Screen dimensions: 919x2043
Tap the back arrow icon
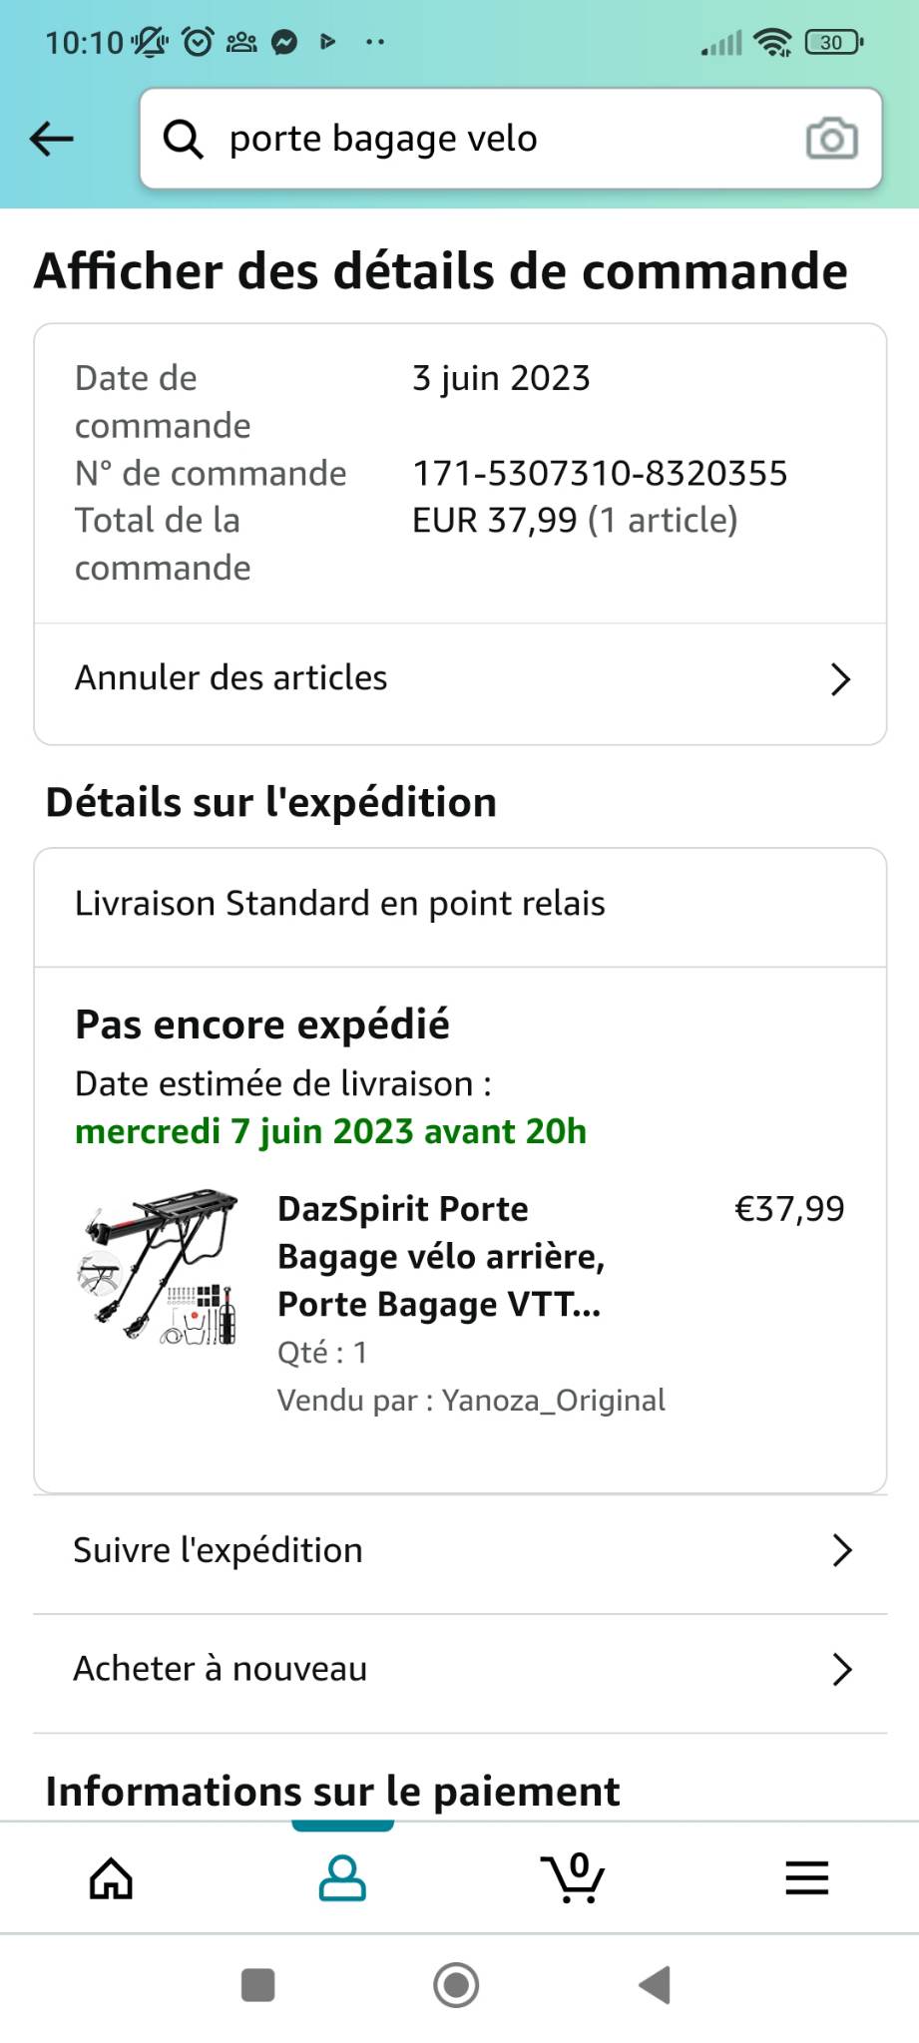pos(52,139)
